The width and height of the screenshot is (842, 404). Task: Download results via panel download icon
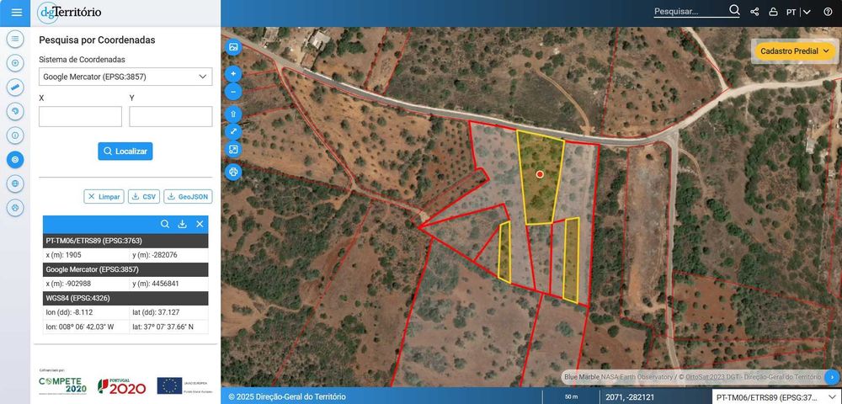[182, 224]
